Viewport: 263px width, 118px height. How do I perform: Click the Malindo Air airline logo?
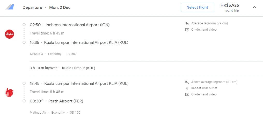tap(10, 93)
